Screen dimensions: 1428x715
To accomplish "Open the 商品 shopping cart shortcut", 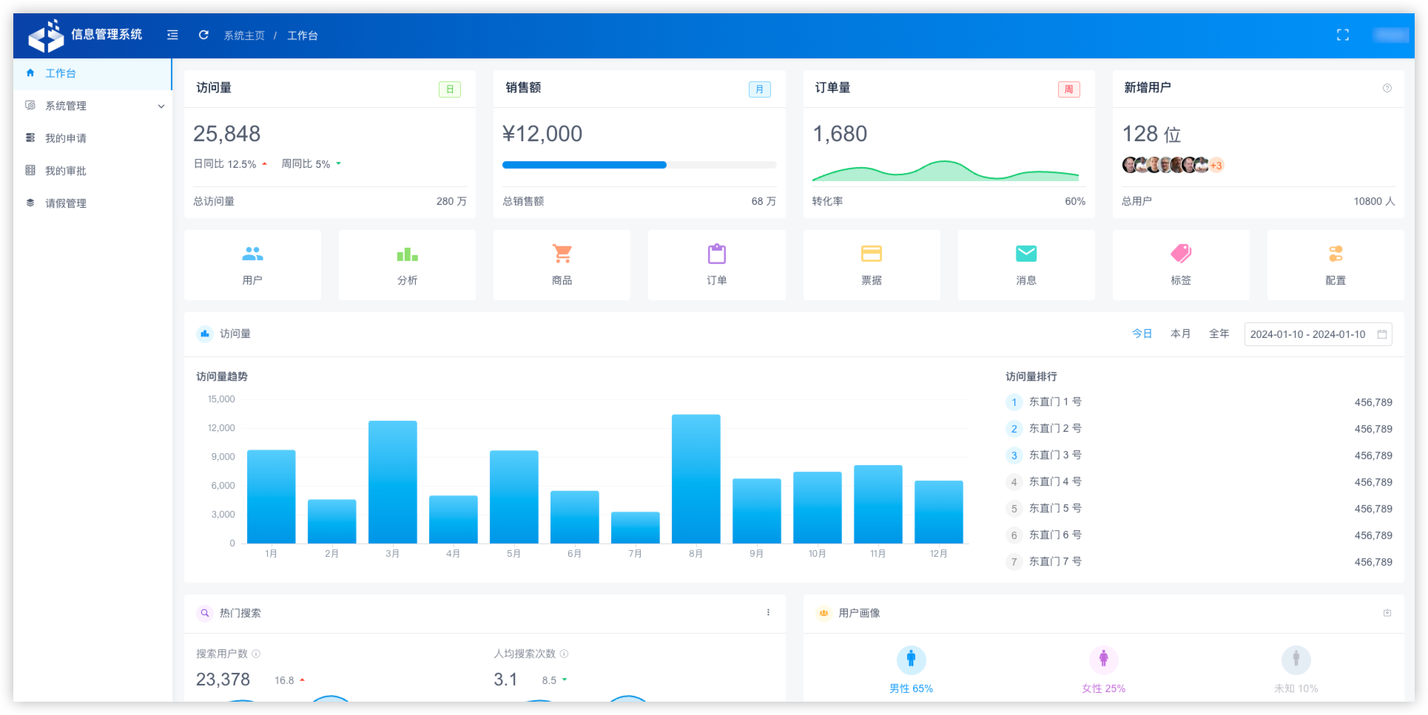I will coord(562,265).
